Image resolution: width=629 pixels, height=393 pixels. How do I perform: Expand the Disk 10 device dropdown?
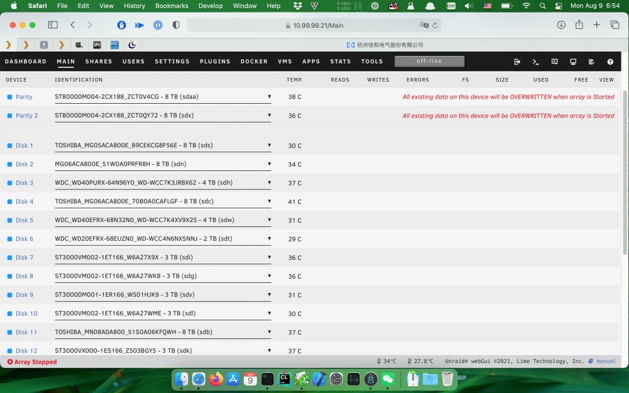click(163, 314)
